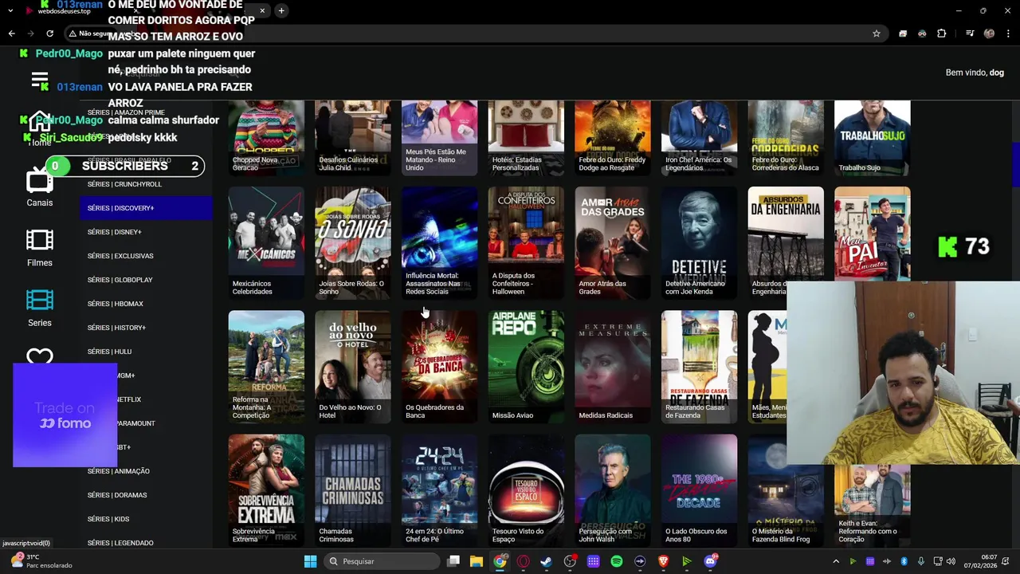Screen dimensions: 1020x574
Task: Open Task View on the taskbar
Action: coord(453,561)
